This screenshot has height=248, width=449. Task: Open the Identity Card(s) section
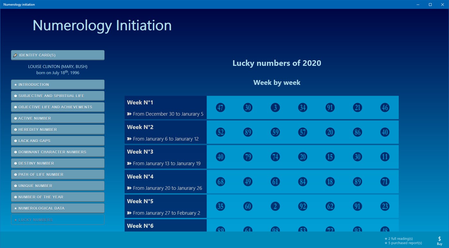[57, 55]
